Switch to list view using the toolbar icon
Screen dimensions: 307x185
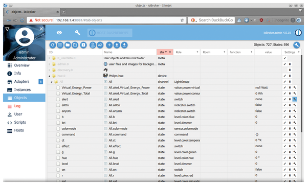[x=60, y=45]
